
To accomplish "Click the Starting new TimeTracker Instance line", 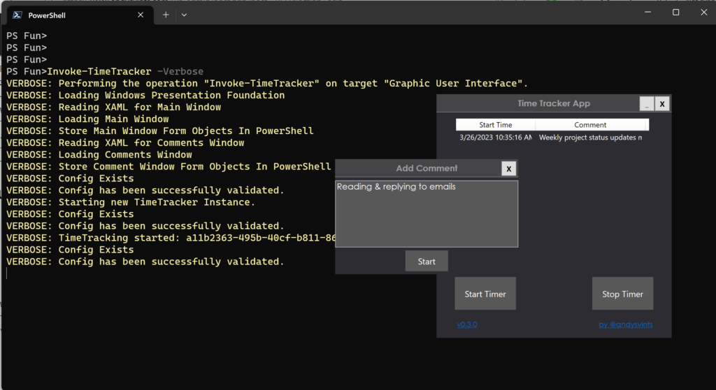I will click(x=131, y=202).
